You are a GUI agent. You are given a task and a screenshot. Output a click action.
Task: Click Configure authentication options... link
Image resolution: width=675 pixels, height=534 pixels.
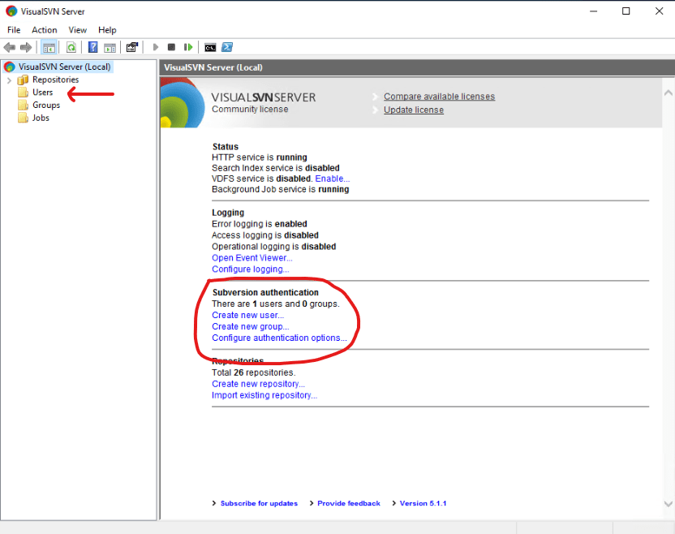pyautogui.click(x=279, y=338)
